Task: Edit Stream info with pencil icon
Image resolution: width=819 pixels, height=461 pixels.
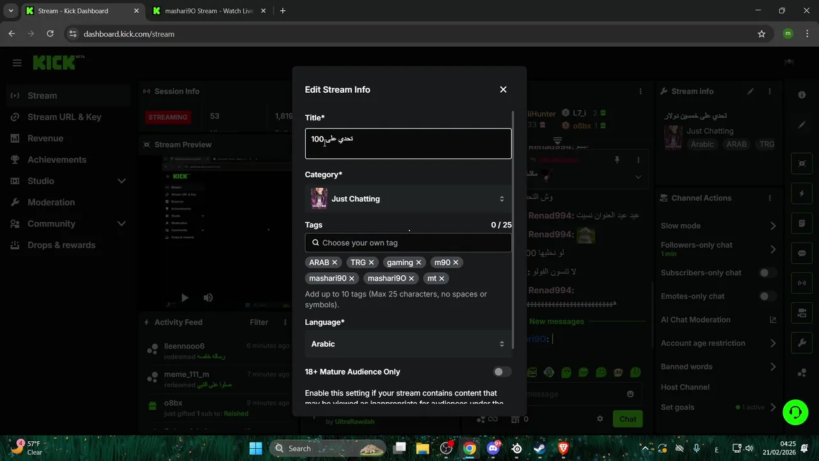Action: coord(751,92)
